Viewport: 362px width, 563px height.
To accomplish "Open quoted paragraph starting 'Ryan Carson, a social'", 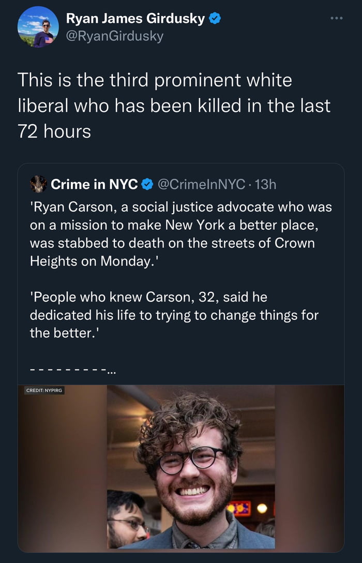I will pyautogui.click(x=180, y=207).
